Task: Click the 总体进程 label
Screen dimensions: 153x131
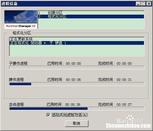Action: point(17,105)
